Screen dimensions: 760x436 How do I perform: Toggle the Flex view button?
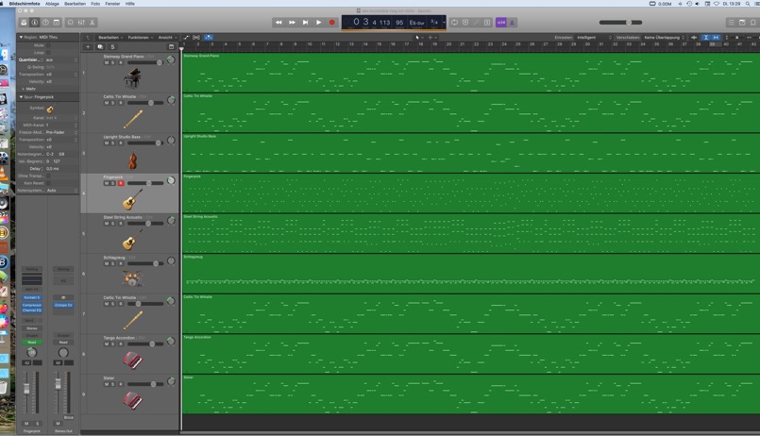[196, 38]
